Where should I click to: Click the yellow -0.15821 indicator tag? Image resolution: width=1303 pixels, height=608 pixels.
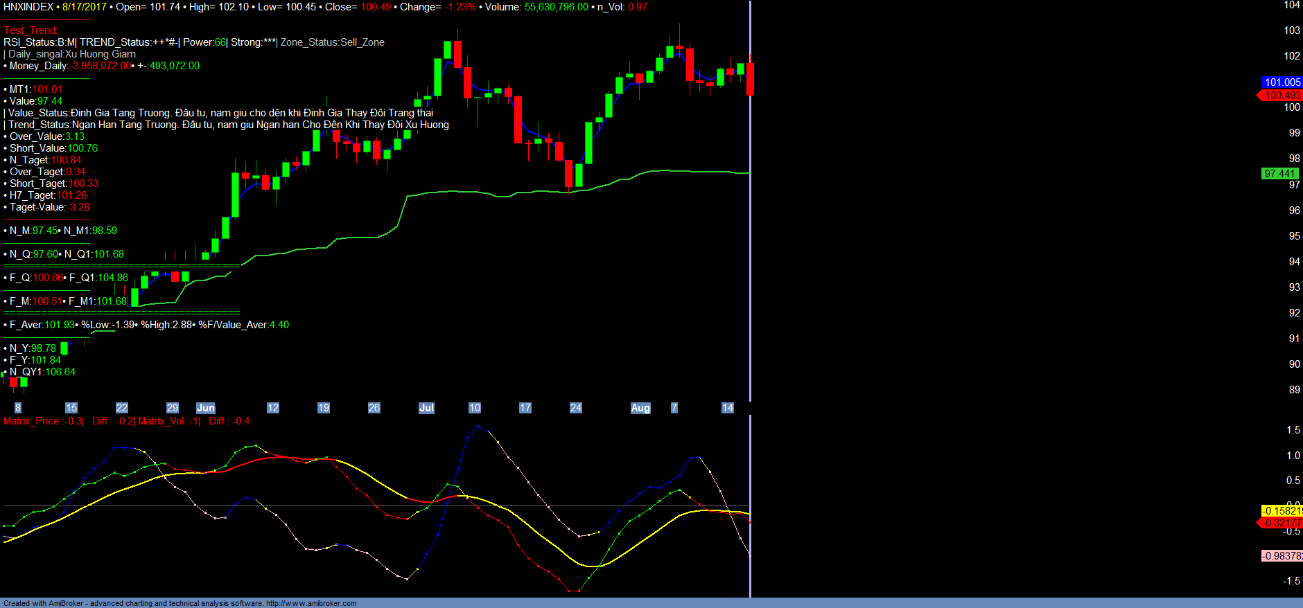click(1282, 511)
